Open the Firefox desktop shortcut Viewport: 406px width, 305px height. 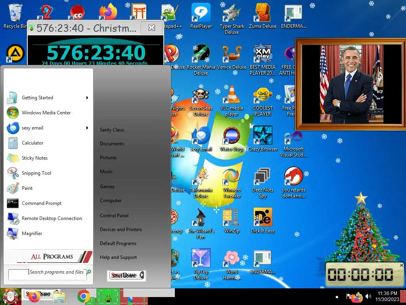[x=108, y=12]
